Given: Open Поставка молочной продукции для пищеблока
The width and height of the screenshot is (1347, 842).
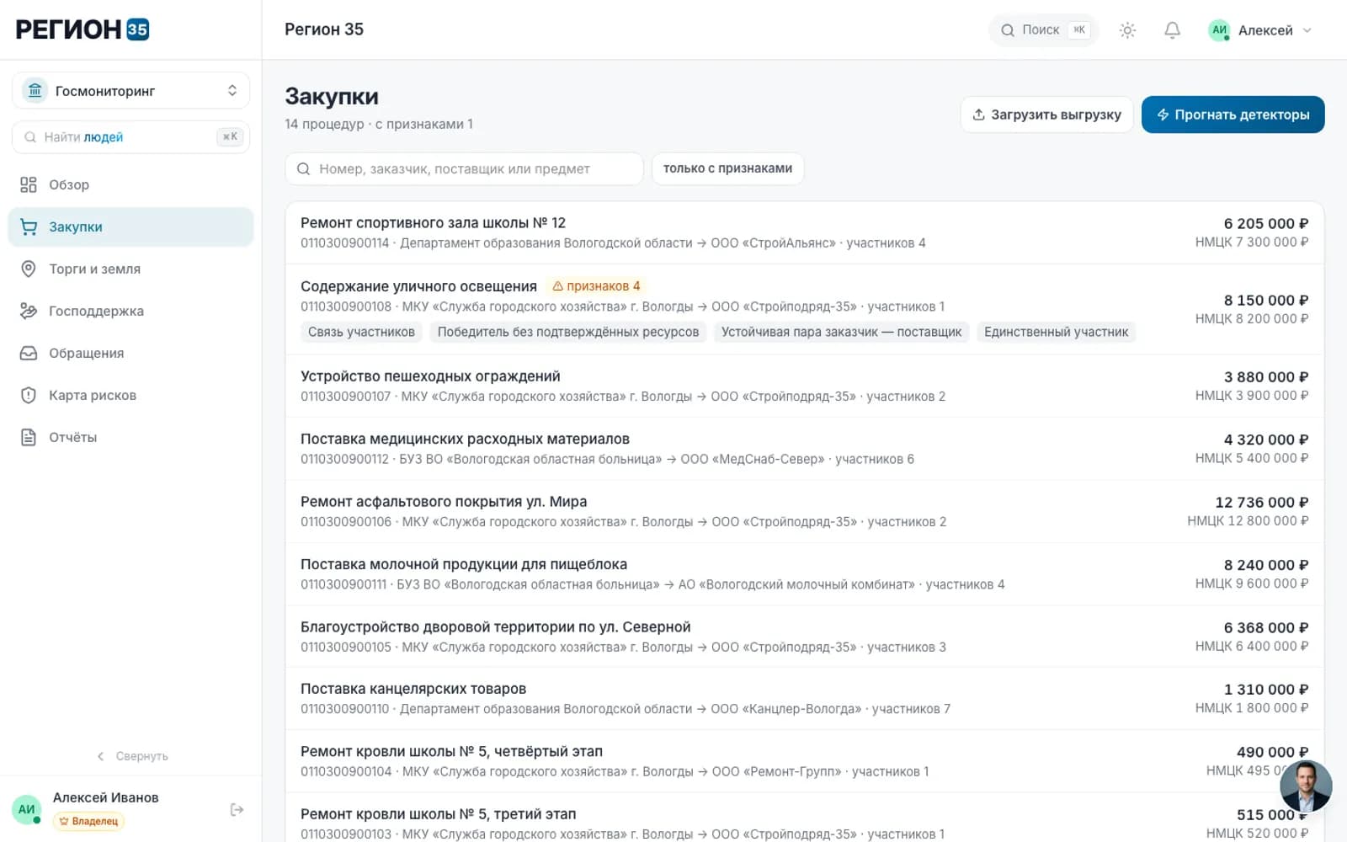Looking at the screenshot, I should (x=804, y=574).
